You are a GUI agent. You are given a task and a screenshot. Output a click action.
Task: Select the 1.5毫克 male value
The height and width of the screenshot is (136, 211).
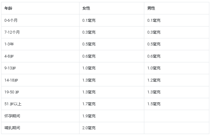pos(154,104)
